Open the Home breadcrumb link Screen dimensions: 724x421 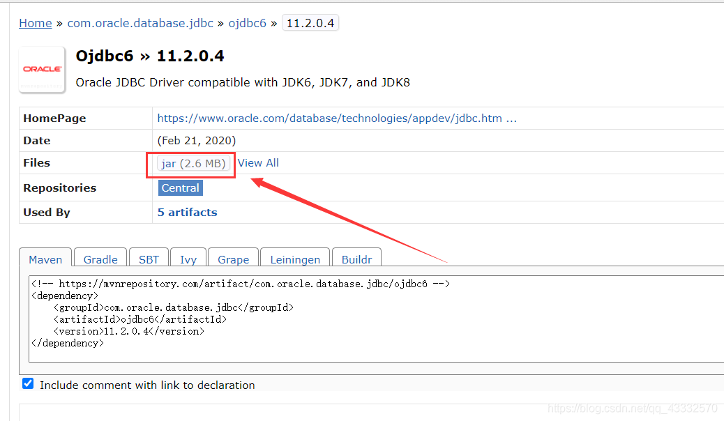coord(35,23)
